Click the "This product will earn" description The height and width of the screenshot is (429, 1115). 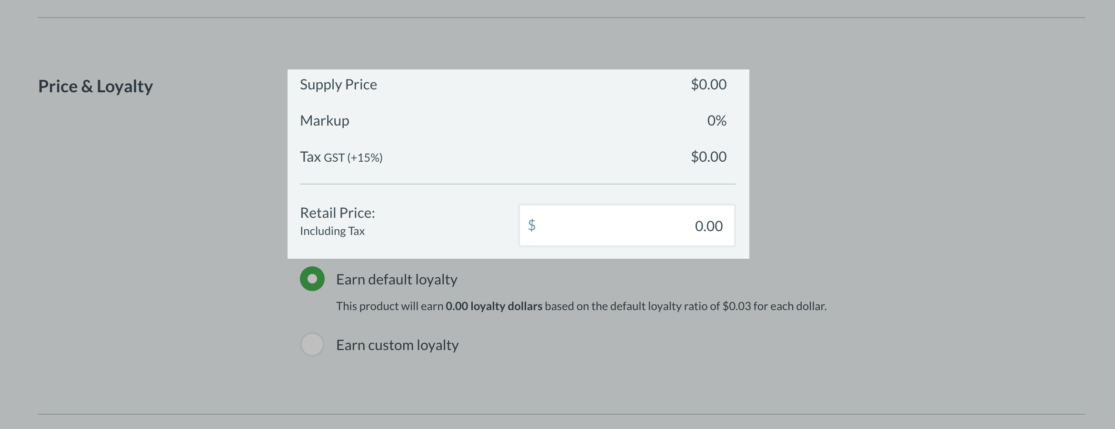pyautogui.click(x=389, y=306)
